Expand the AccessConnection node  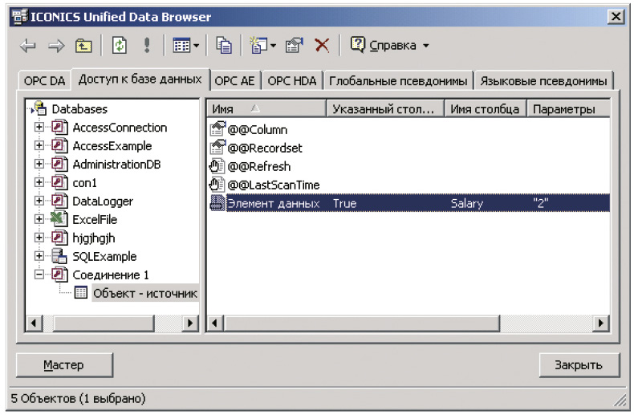click(39, 128)
